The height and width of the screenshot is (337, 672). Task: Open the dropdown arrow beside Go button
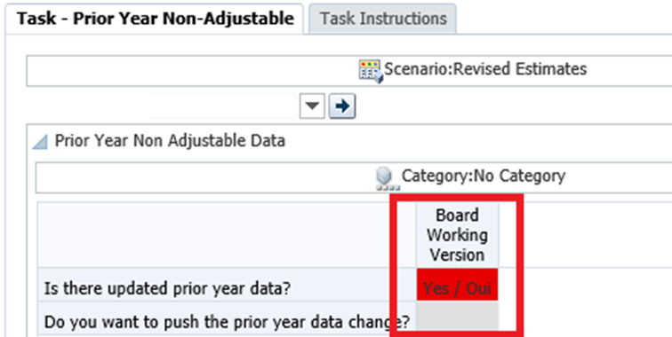point(312,106)
